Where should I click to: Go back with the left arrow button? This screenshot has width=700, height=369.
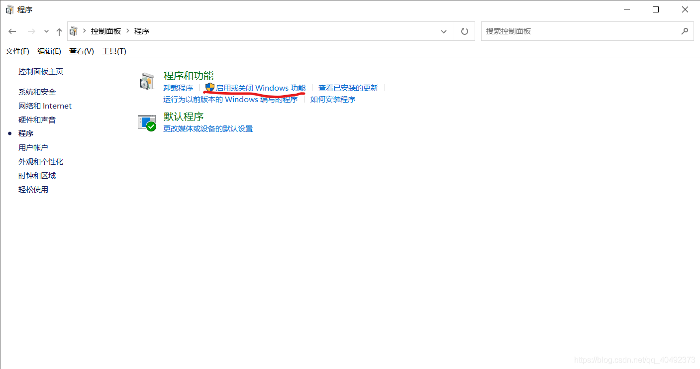click(12, 31)
